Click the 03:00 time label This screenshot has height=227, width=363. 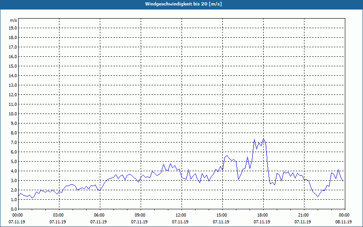pyautogui.click(x=59, y=215)
